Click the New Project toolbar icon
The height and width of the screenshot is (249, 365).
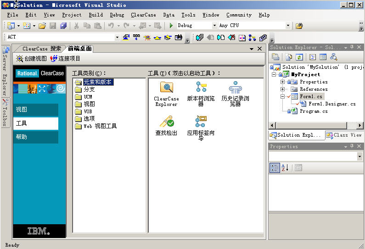(x=11, y=26)
